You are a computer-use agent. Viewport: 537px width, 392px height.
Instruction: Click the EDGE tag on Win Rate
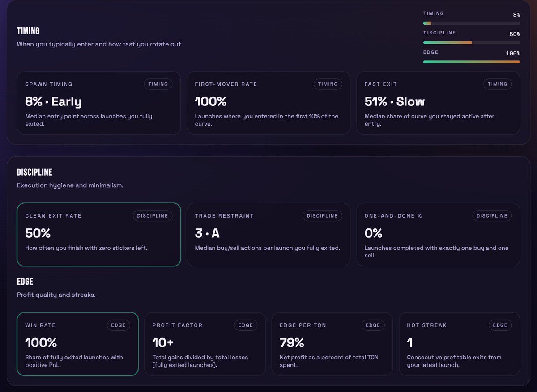[x=119, y=325]
